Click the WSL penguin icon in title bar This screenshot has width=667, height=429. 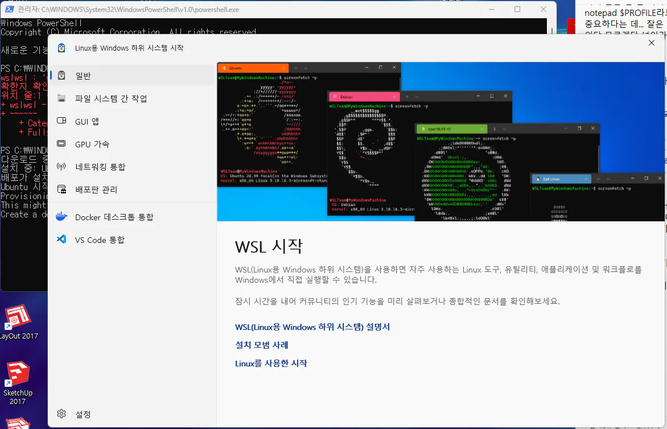coord(61,48)
